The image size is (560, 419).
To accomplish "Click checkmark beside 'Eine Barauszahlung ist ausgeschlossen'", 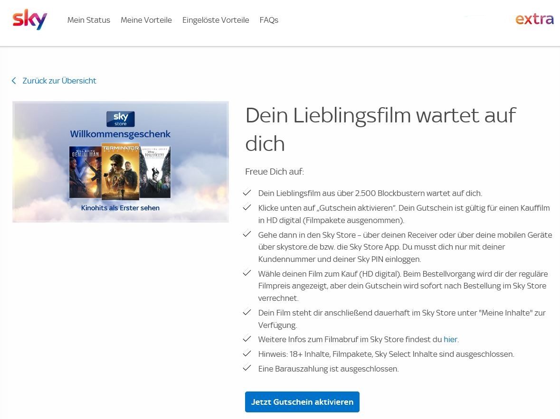I will pos(247,368).
